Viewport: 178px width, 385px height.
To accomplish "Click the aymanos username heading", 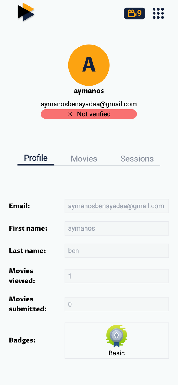I will pos(89,91).
